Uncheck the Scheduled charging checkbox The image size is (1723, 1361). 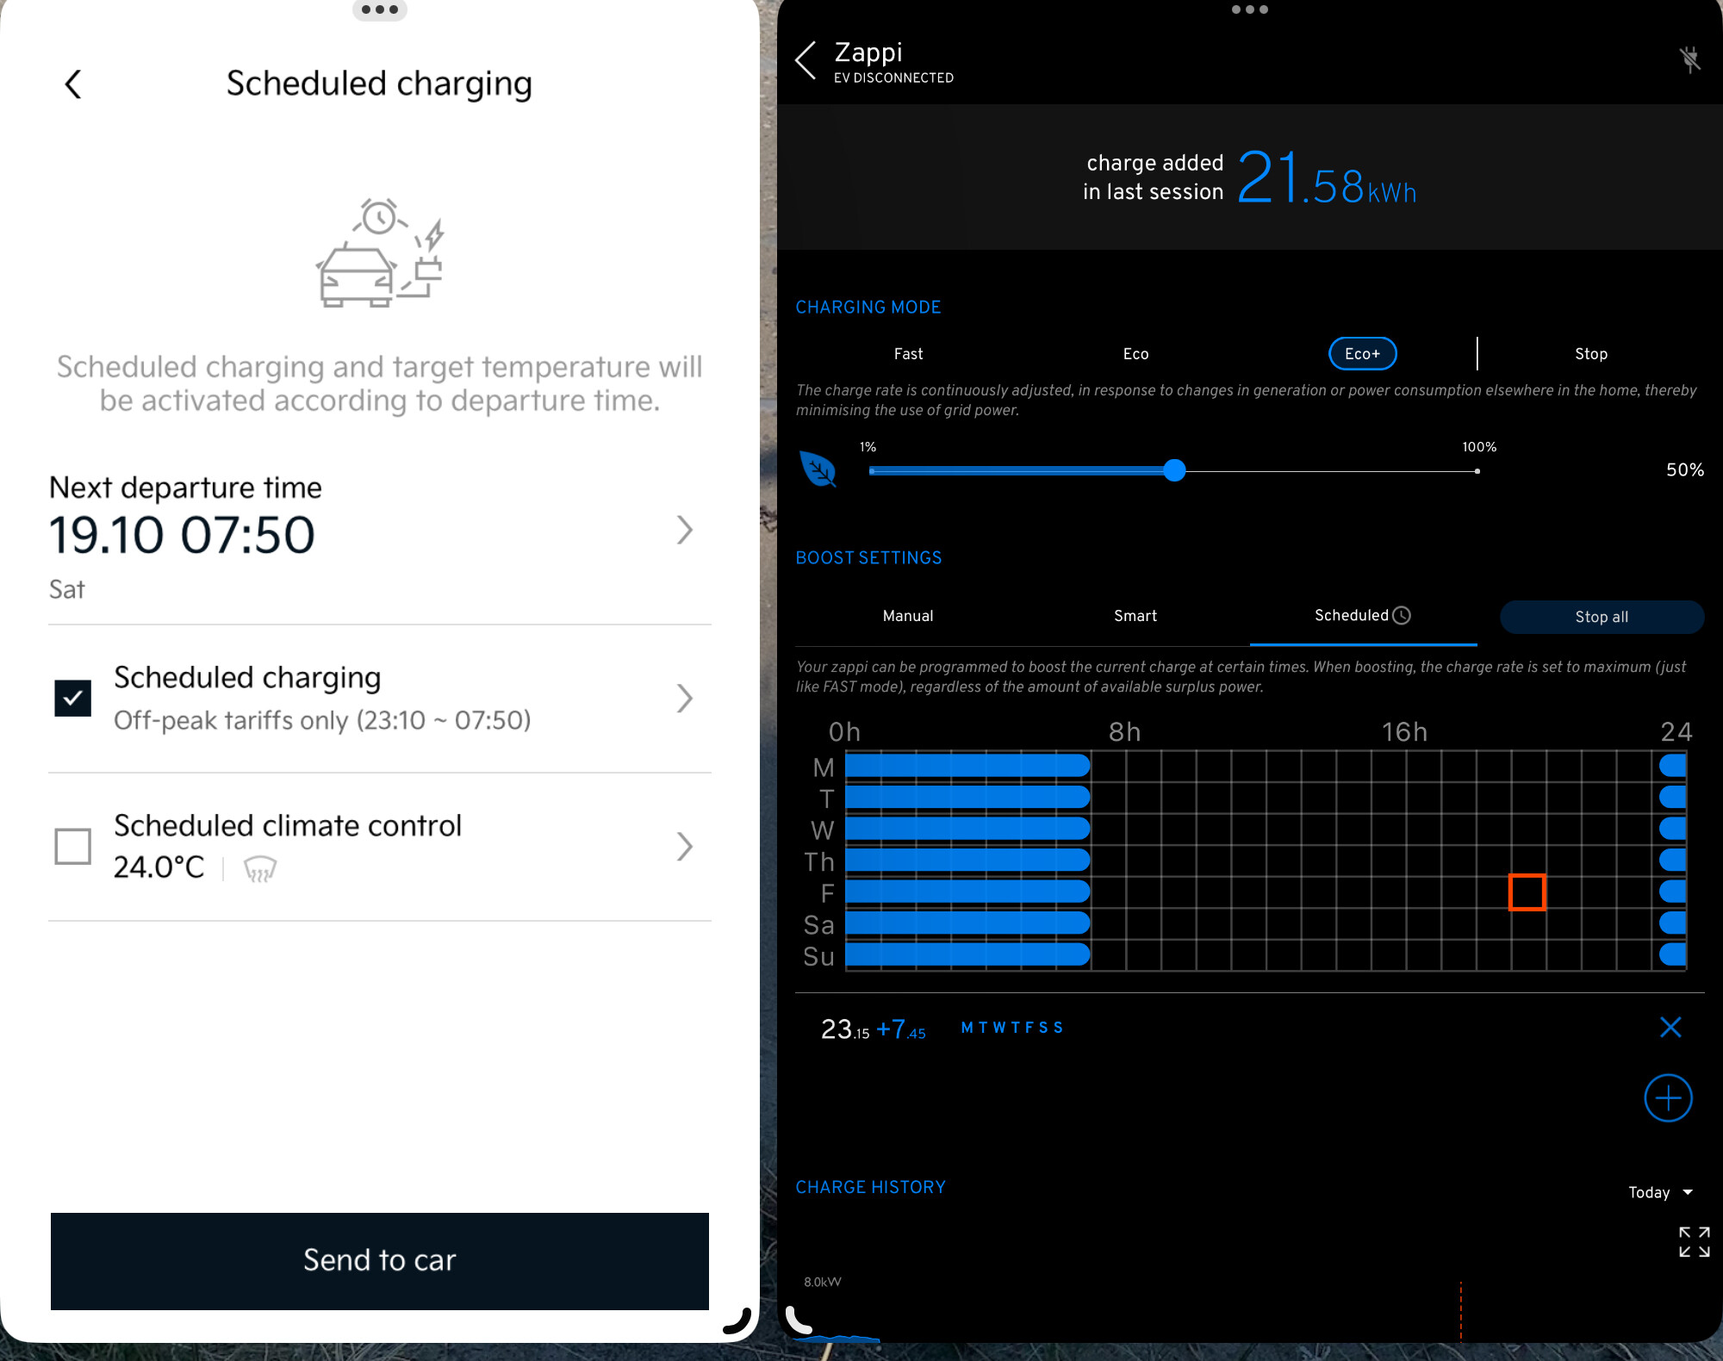tap(73, 698)
